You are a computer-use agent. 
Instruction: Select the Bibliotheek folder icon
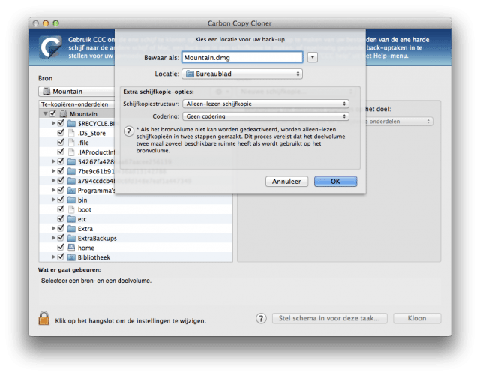click(x=71, y=257)
